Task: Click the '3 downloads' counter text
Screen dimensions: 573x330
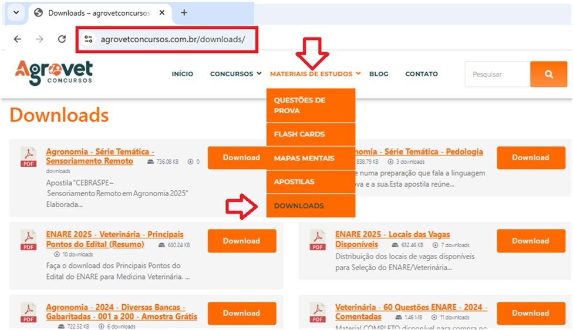Action: click(x=410, y=161)
